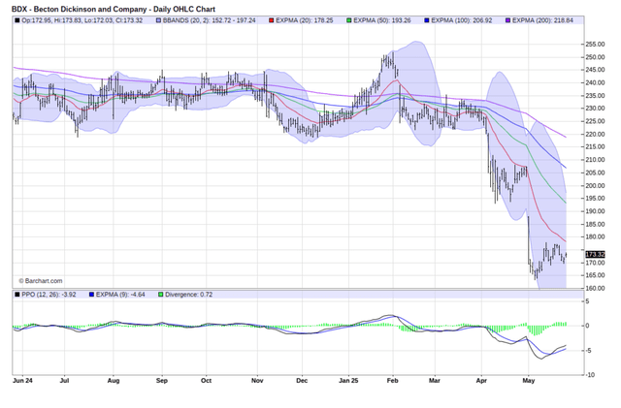
Task: Click the Feb date axis label
Action: (392, 381)
